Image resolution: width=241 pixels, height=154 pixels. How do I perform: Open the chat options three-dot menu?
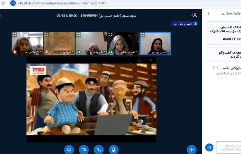pos(209,13)
